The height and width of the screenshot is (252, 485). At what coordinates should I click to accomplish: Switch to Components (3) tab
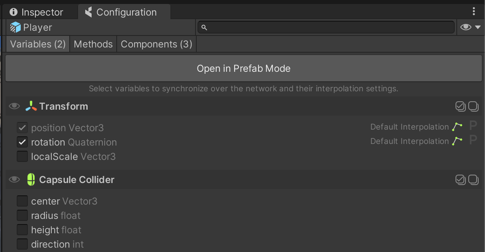(x=156, y=44)
